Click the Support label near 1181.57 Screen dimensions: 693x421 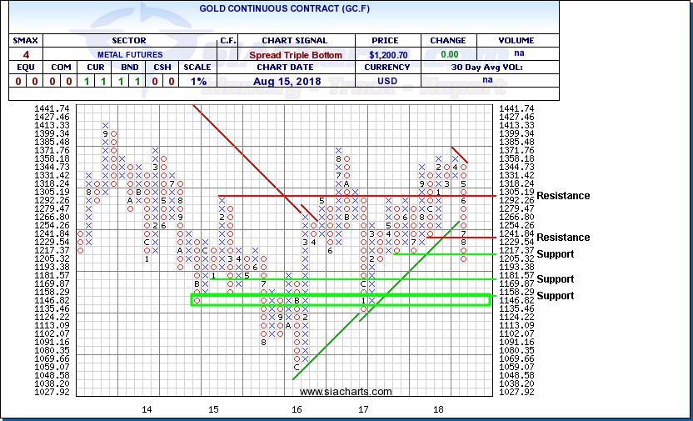pyautogui.click(x=555, y=279)
